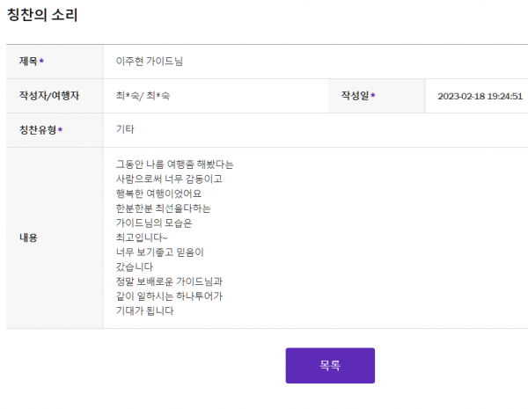
Task: Click the line 가이드님의 모습은
Action: 154,223
